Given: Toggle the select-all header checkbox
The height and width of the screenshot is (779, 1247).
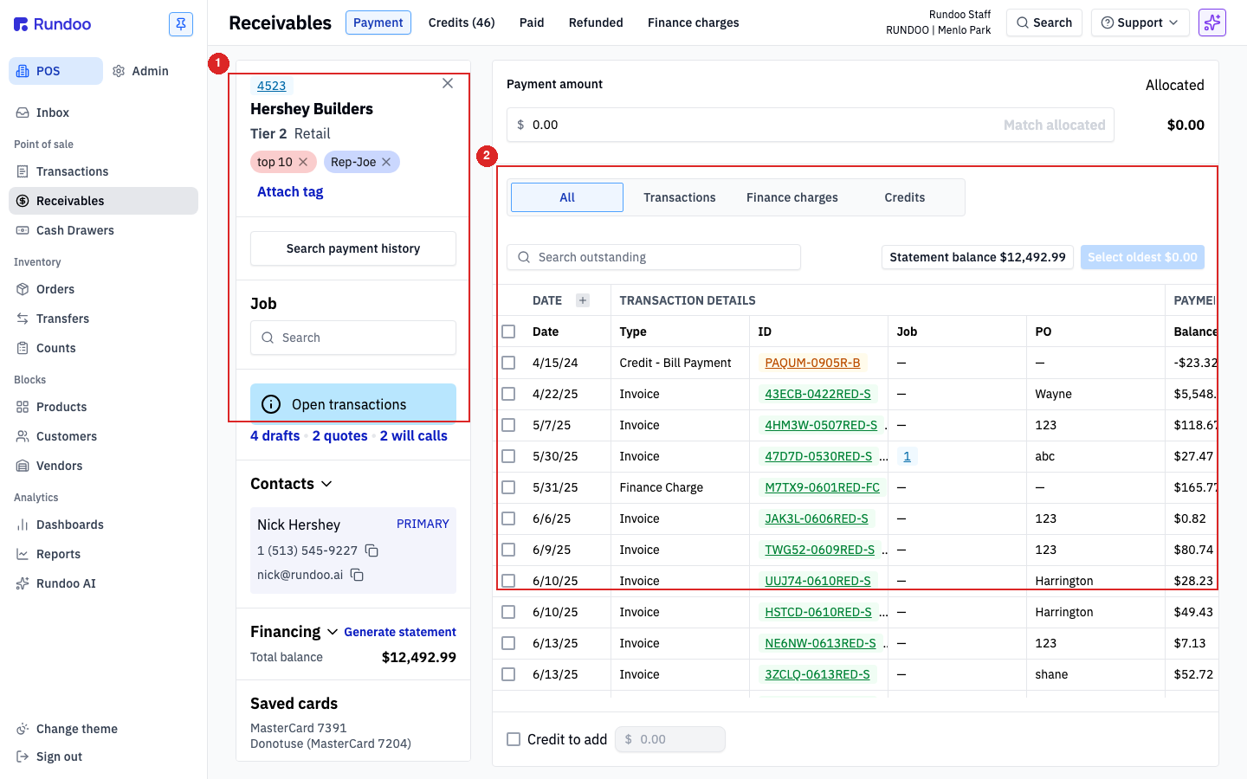Looking at the screenshot, I should pos(508,332).
